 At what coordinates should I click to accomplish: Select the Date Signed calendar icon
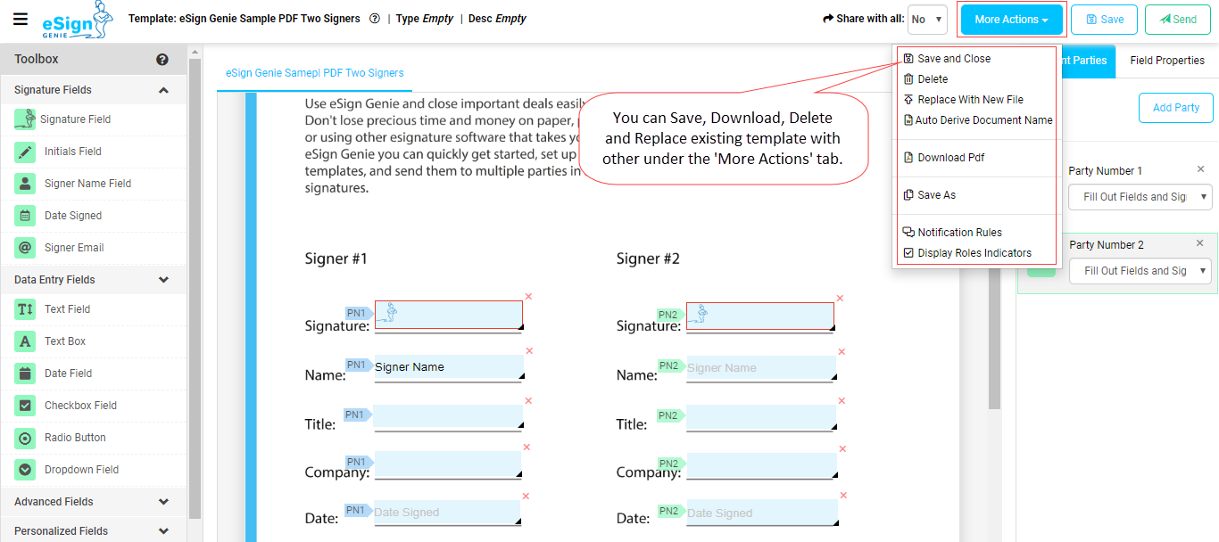(26, 216)
